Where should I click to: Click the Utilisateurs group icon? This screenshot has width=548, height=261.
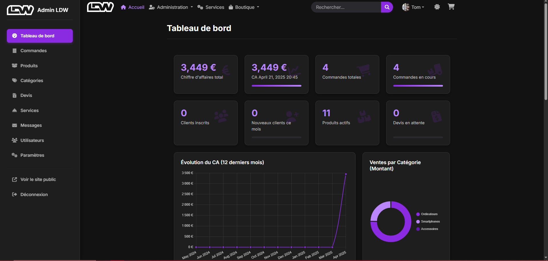[15, 140]
